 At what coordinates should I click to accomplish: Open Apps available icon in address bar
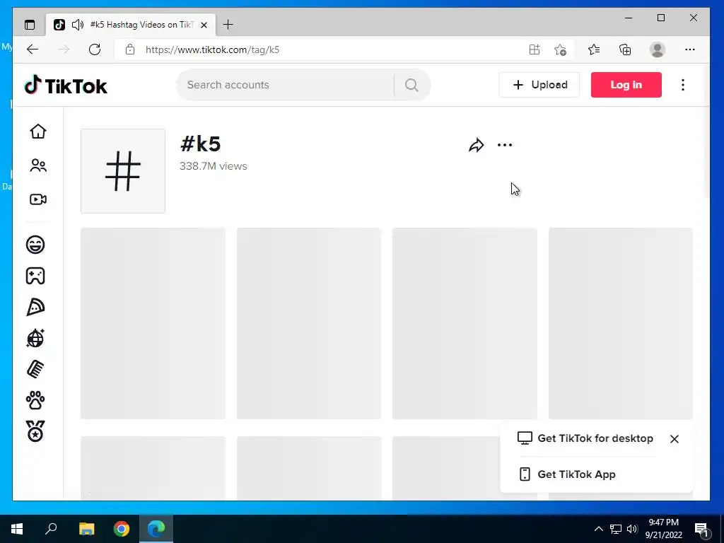[x=535, y=49]
